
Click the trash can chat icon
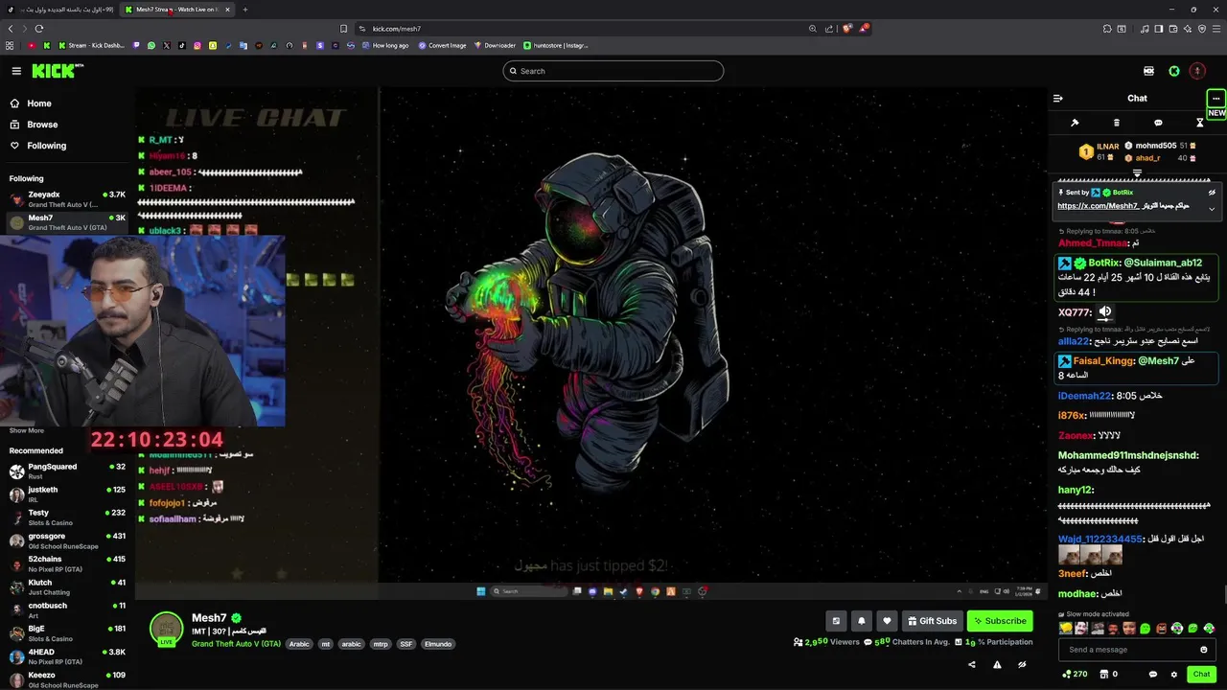pos(1117,123)
